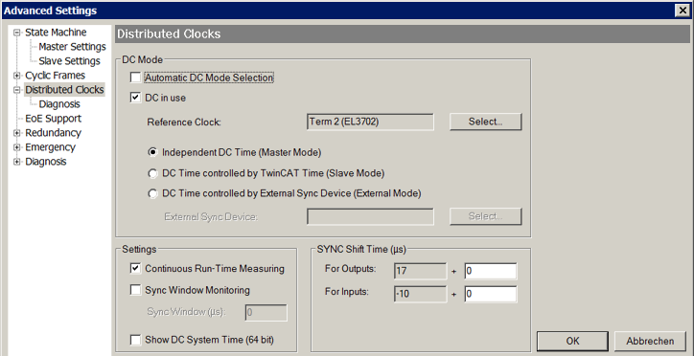The image size is (694, 356).
Task: Select Independent DC Time (Master Mode)
Action: click(x=152, y=152)
